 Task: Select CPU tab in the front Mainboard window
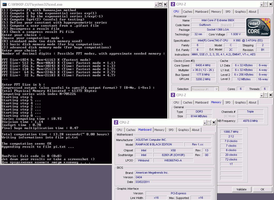(119, 130)
